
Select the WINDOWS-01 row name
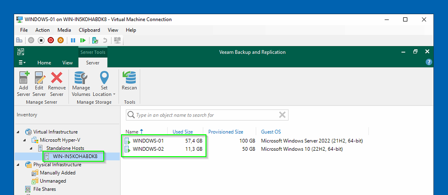pyautogui.click(x=148, y=141)
